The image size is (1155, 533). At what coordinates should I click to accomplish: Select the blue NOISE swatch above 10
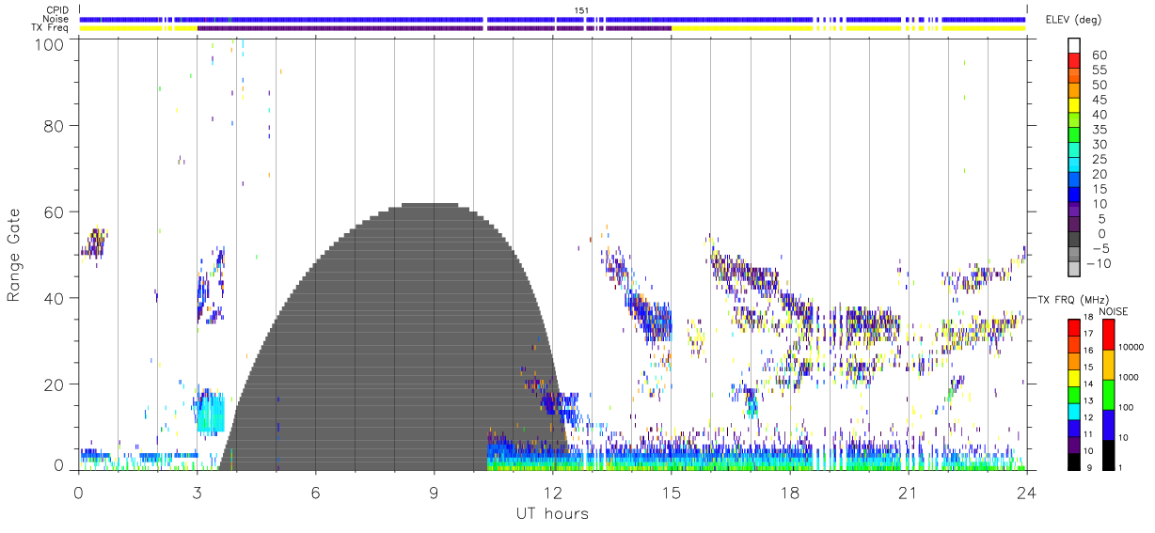point(1108,424)
